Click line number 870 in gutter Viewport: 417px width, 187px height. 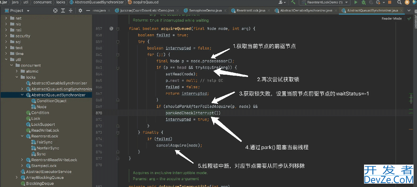pos(99,113)
